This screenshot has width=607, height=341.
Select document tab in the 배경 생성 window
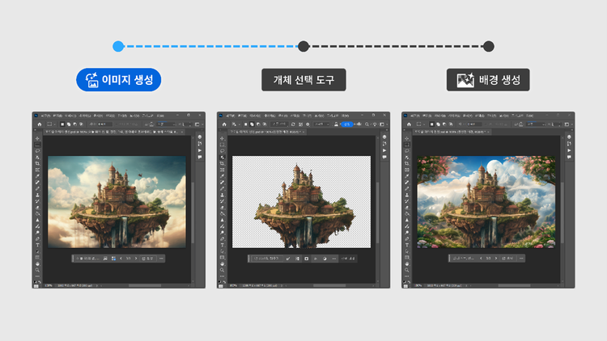(x=452, y=132)
